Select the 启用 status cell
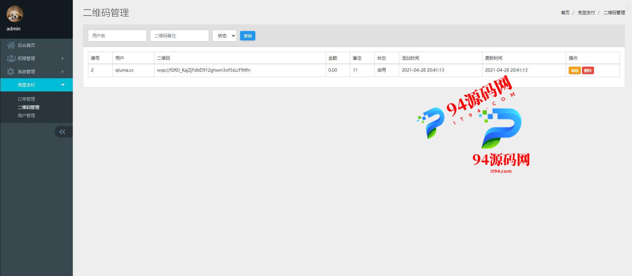Viewport: 632px width, 276px height. click(387, 70)
